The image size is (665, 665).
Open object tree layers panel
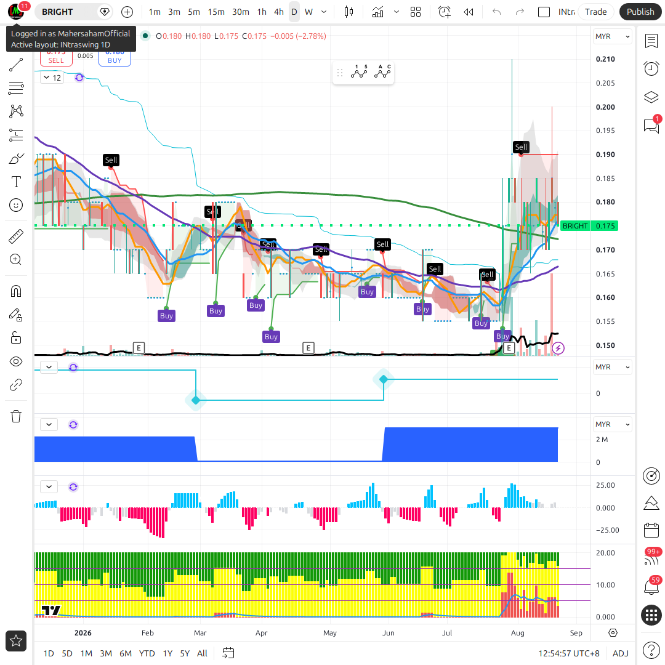(x=651, y=97)
